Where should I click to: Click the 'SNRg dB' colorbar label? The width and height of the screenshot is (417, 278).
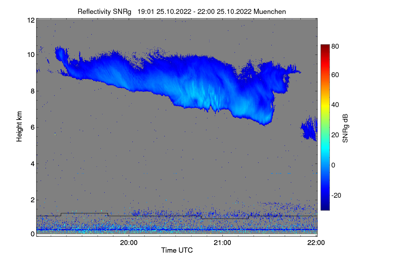tap(345, 129)
